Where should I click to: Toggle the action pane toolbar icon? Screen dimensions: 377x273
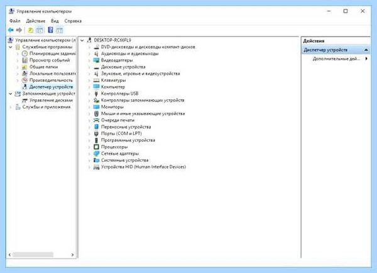(60, 30)
